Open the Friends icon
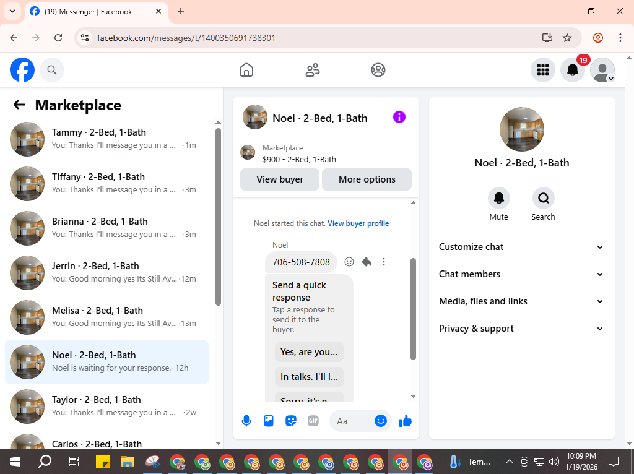Viewport: 634px width, 474px height. tap(312, 70)
